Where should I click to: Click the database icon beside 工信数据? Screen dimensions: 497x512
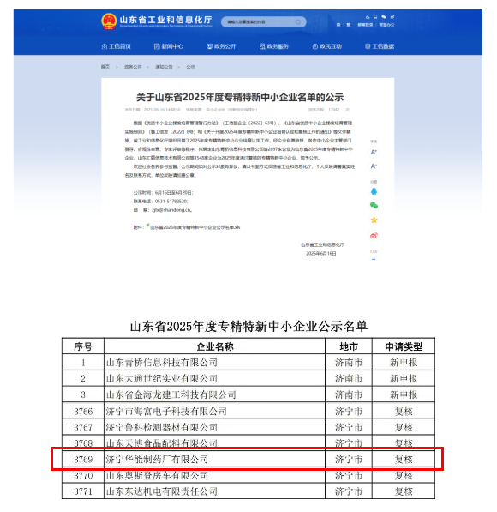click(x=368, y=46)
